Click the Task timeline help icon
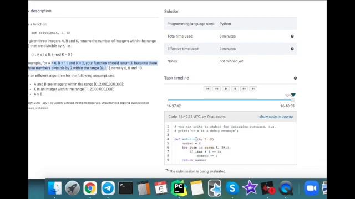This screenshot has height=199, width=355. pos(295,78)
